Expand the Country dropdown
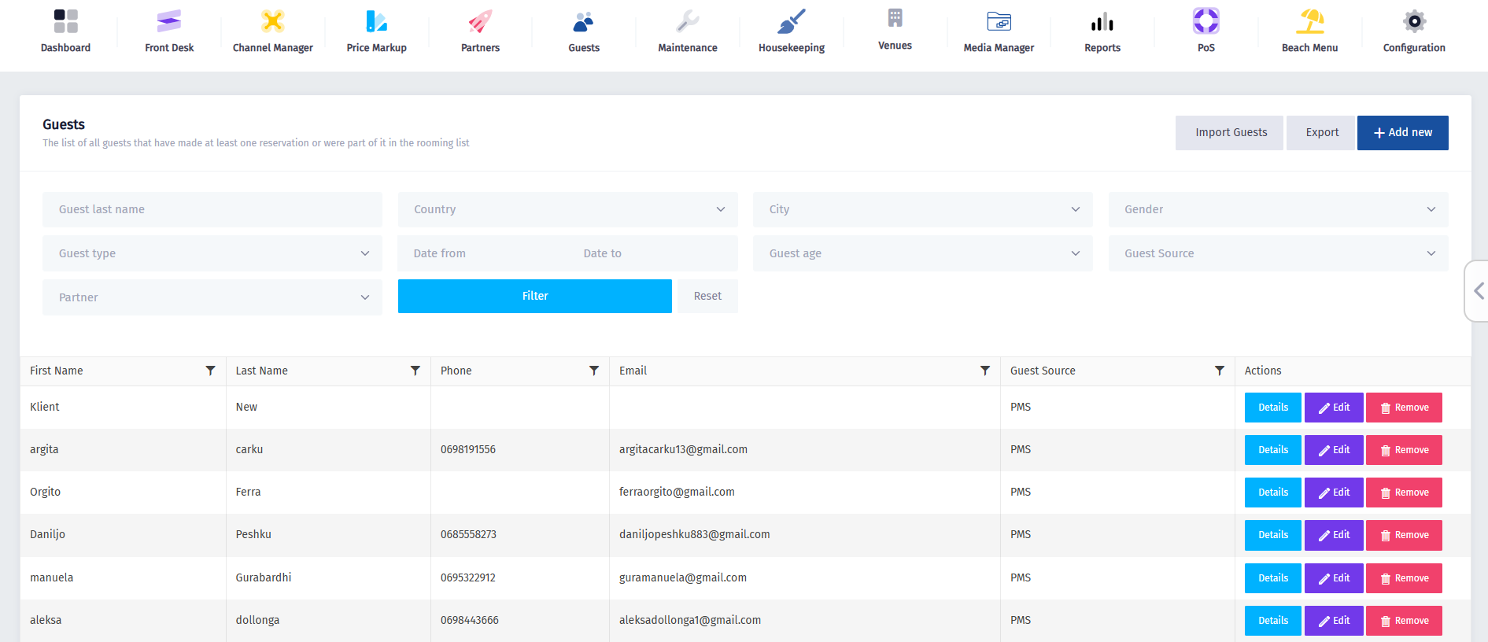This screenshot has height=642, width=1488. [x=567, y=209]
